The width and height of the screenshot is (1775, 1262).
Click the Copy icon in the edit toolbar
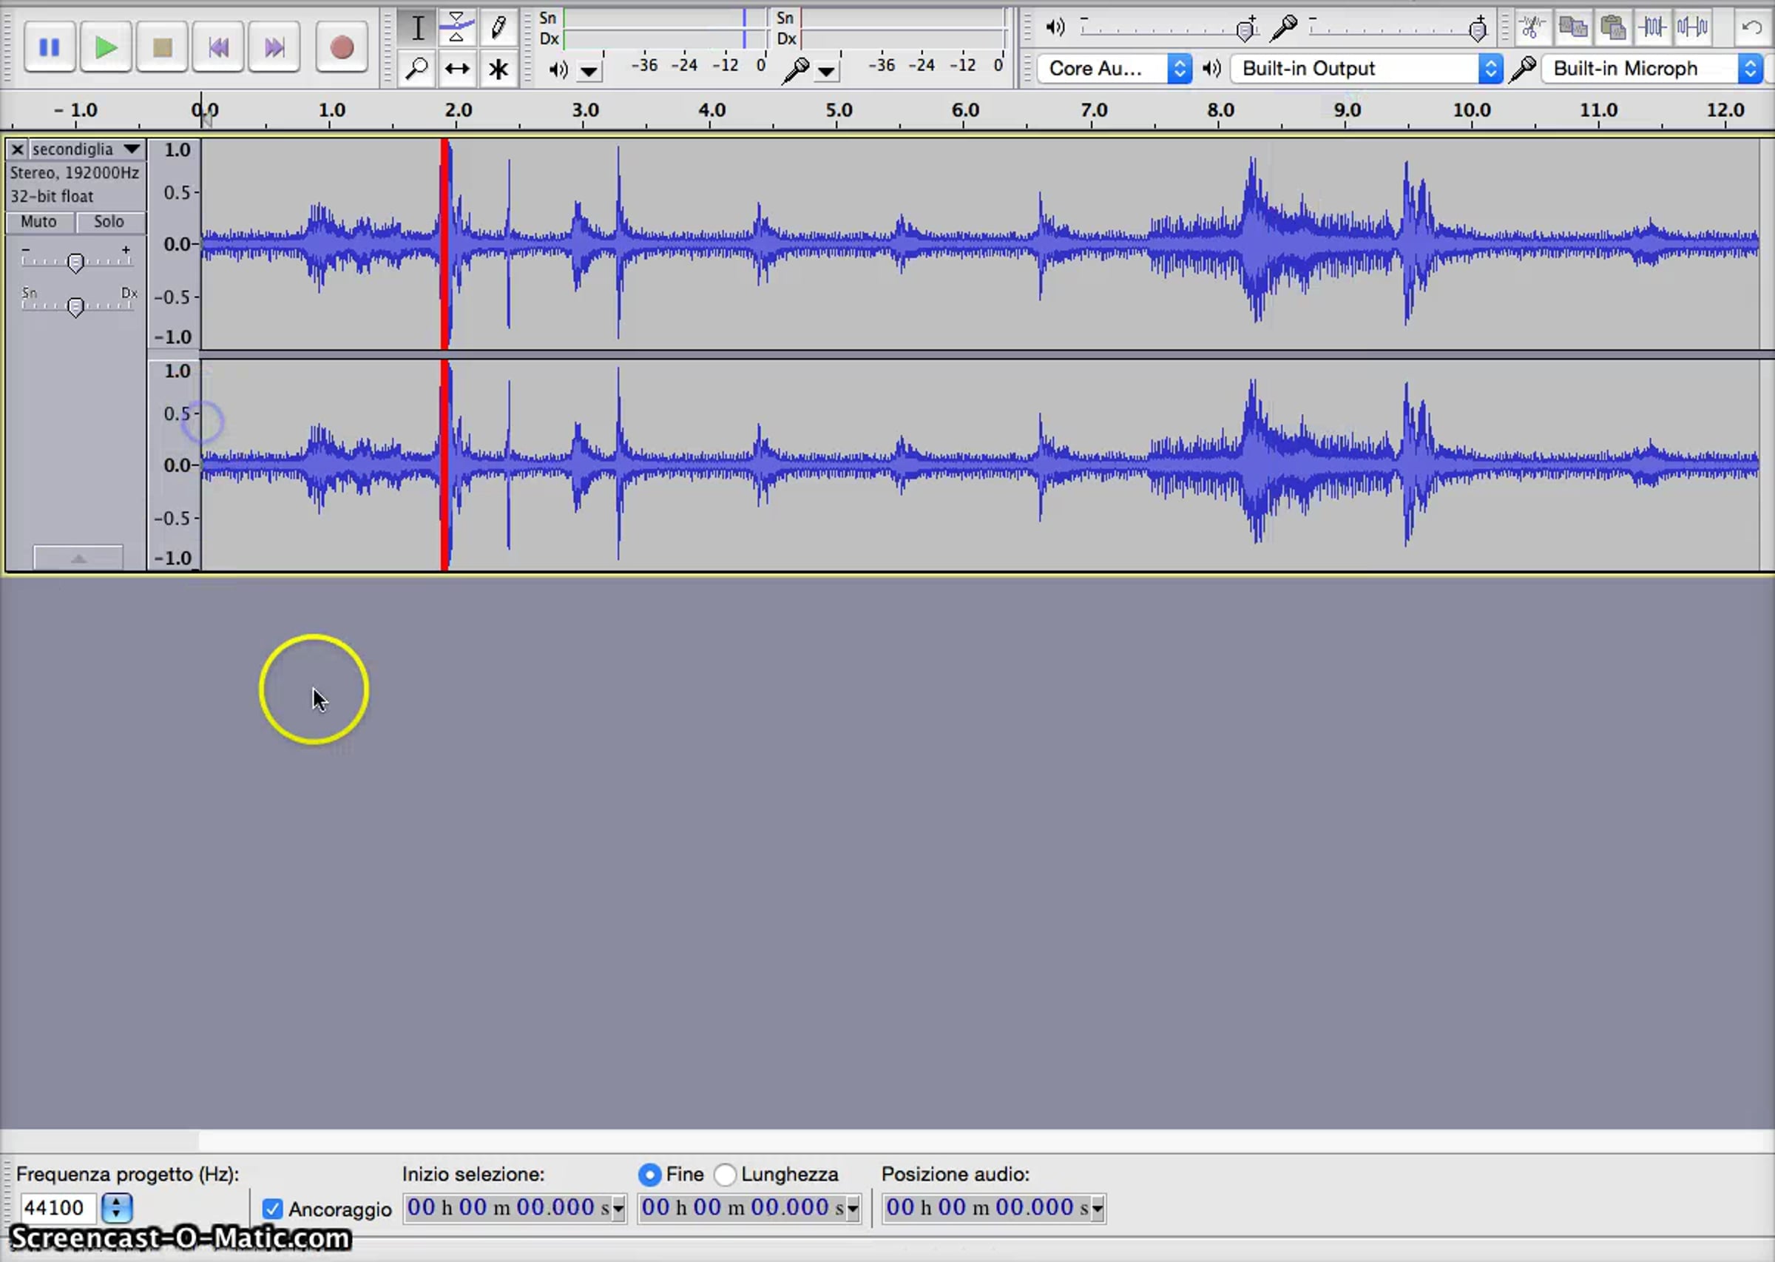[x=1573, y=28]
